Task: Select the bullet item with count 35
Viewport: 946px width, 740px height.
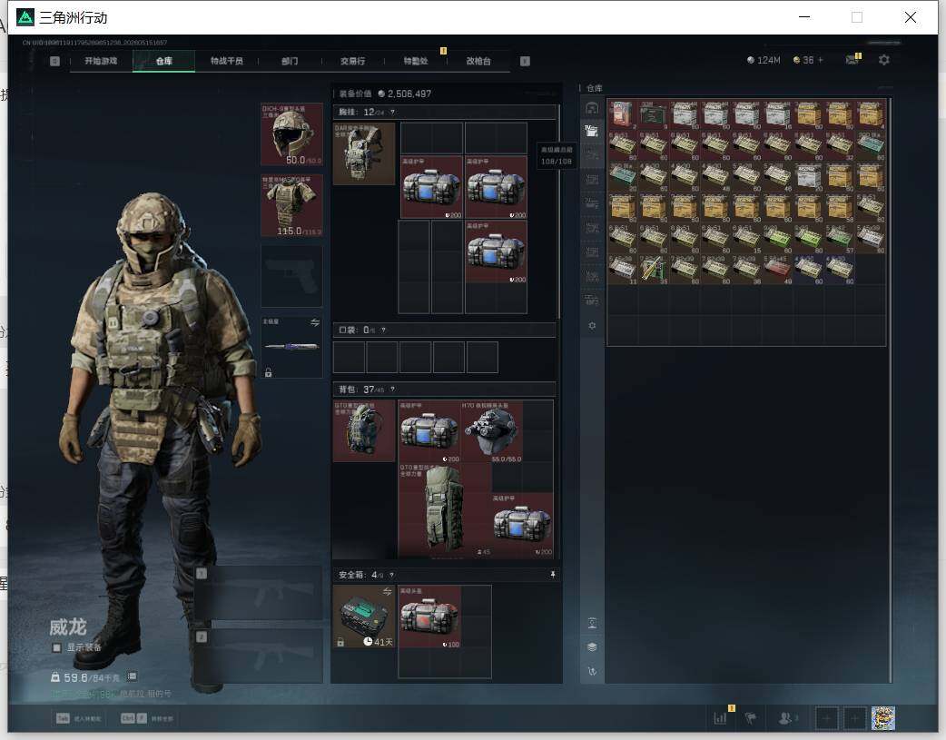Action: click(654, 269)
